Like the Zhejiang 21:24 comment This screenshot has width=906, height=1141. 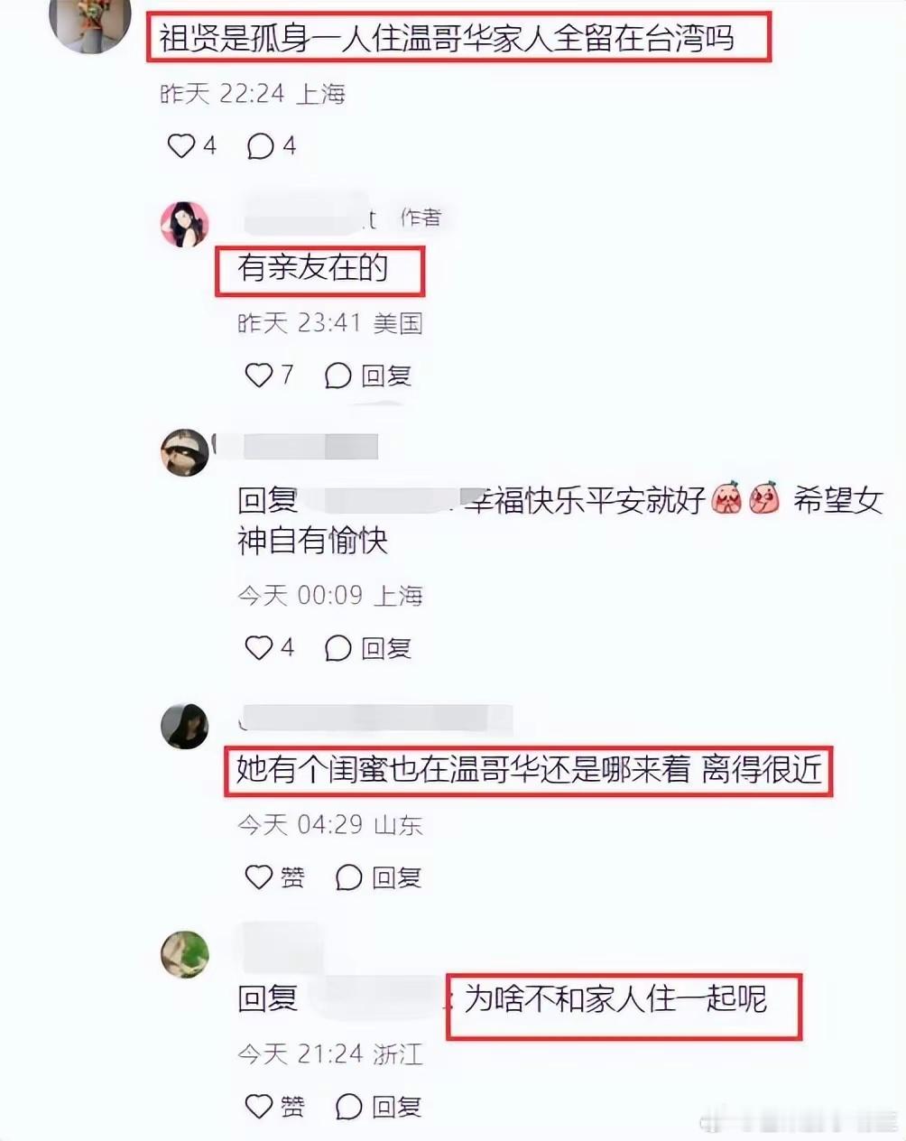tap(259, 1106)
